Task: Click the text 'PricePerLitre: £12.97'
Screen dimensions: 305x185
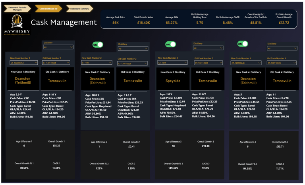Action: [x=172, y=102]
